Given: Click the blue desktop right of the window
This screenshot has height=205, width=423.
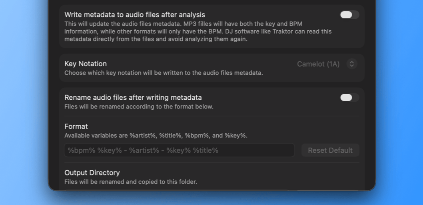Looking at the screenshot, I should (399, 100).
